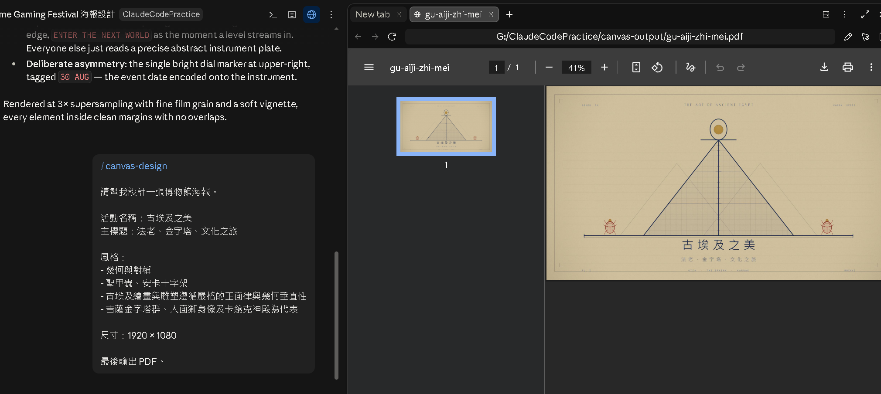Open PDF viewer more options menu

pos(871,67)
